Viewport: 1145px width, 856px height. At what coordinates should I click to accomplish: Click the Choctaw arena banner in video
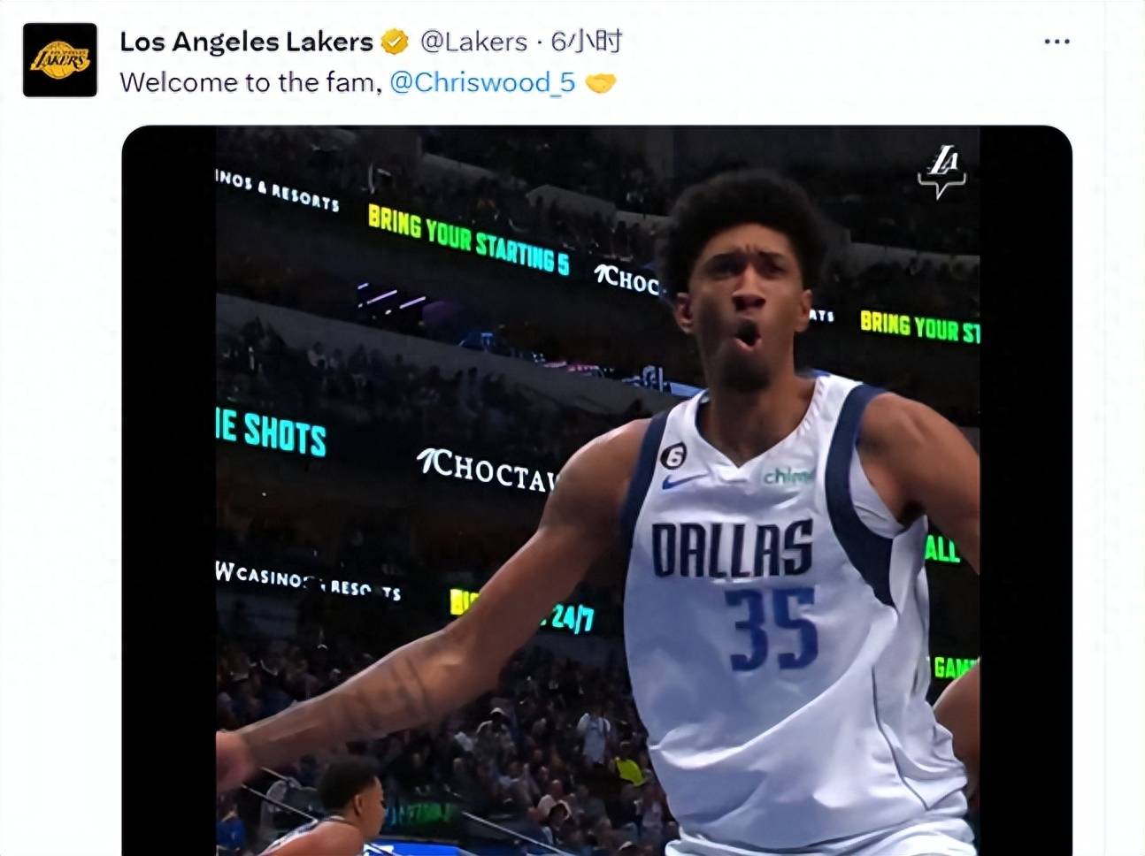coord(487,469)
